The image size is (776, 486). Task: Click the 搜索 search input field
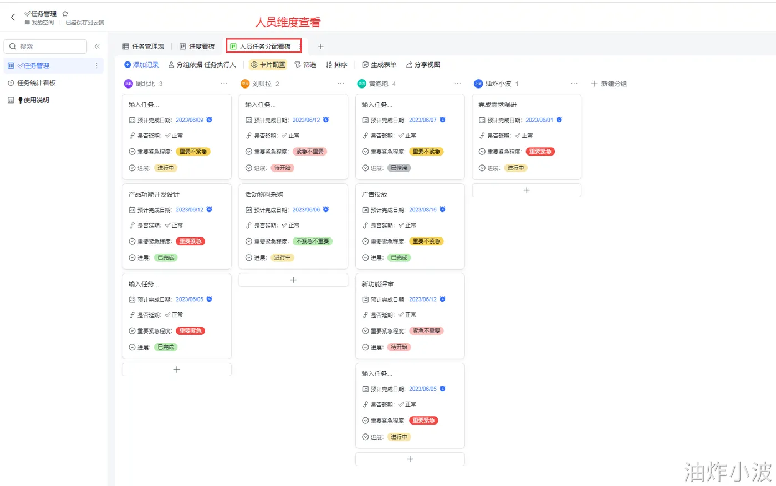[50, 46]
